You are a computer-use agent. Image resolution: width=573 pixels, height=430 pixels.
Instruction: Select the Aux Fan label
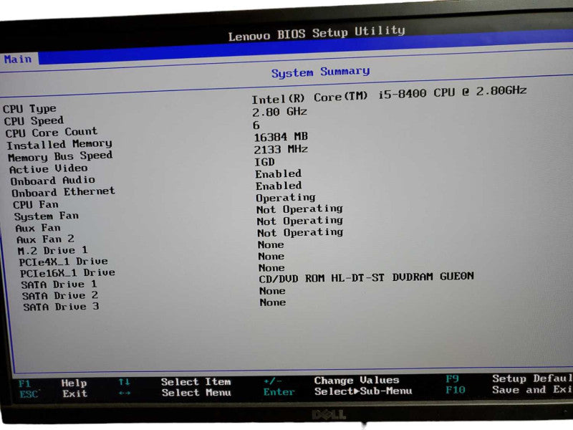38,228
